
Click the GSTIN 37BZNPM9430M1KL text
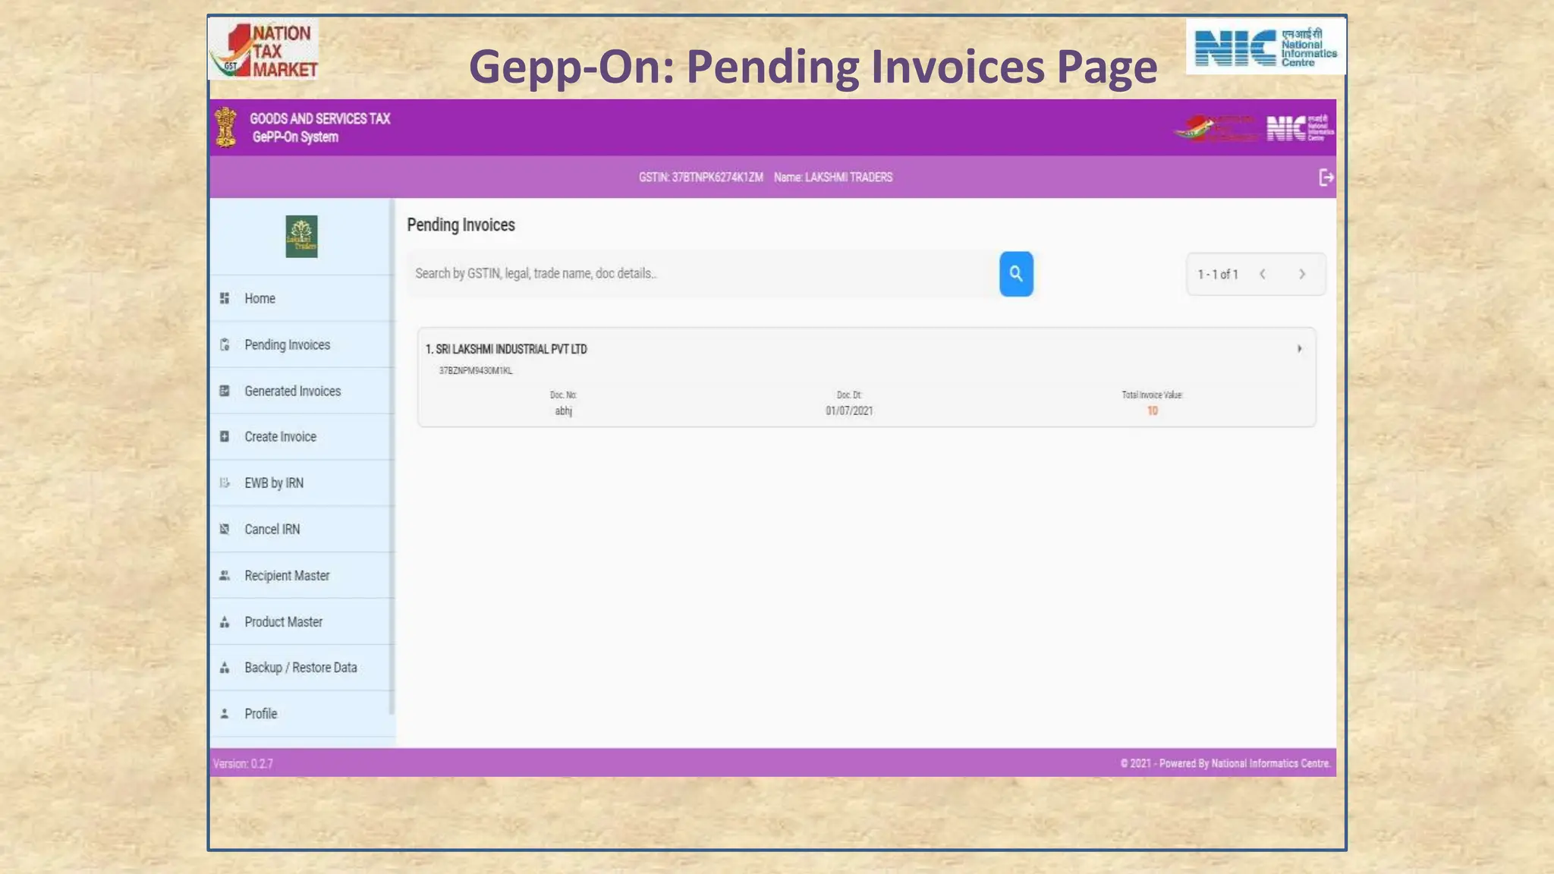click(476, 370)
